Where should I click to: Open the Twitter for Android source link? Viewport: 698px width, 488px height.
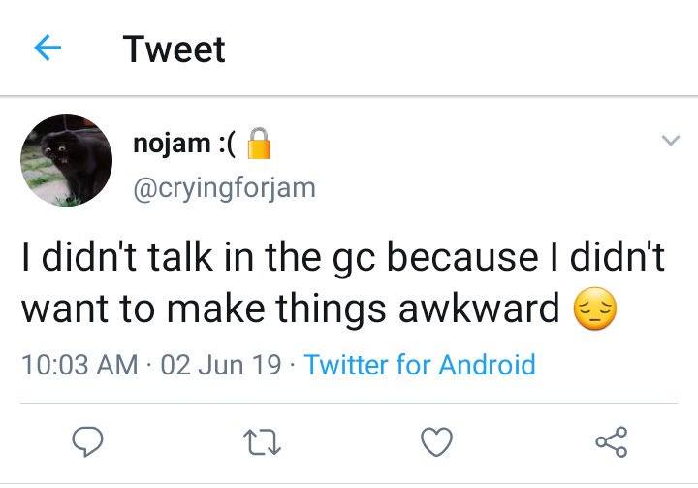[x=420, y=365]
